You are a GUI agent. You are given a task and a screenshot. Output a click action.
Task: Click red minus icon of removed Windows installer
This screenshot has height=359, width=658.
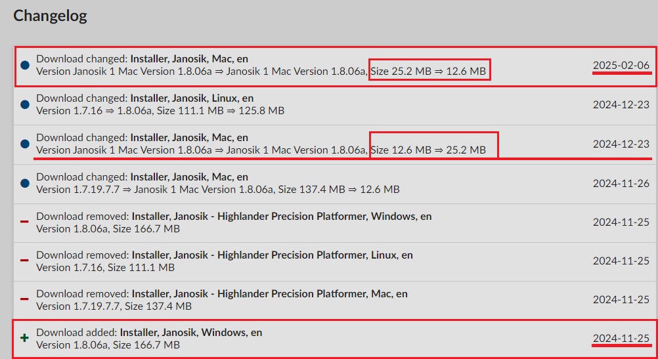pos(24,221)
